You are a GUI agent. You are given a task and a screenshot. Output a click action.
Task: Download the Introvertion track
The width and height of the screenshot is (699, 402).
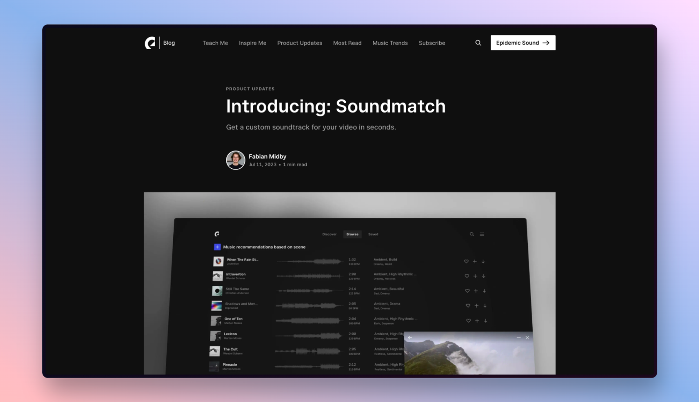pos(484,276)
